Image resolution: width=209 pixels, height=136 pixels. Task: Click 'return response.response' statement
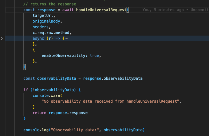(x=60, y=113)
